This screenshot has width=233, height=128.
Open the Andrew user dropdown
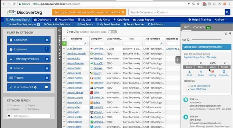(x=220, y=20)
